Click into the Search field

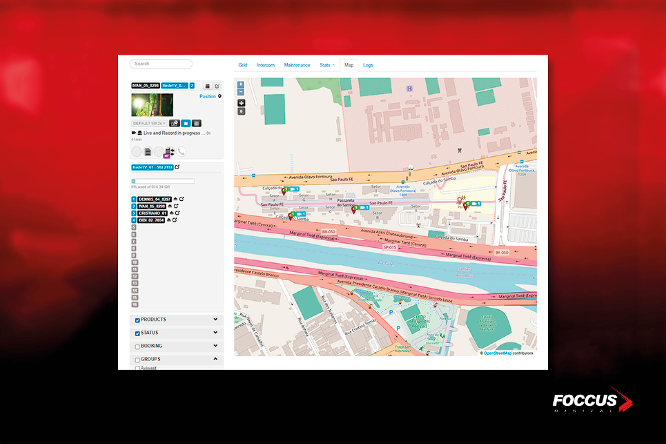tap(161, 64)
